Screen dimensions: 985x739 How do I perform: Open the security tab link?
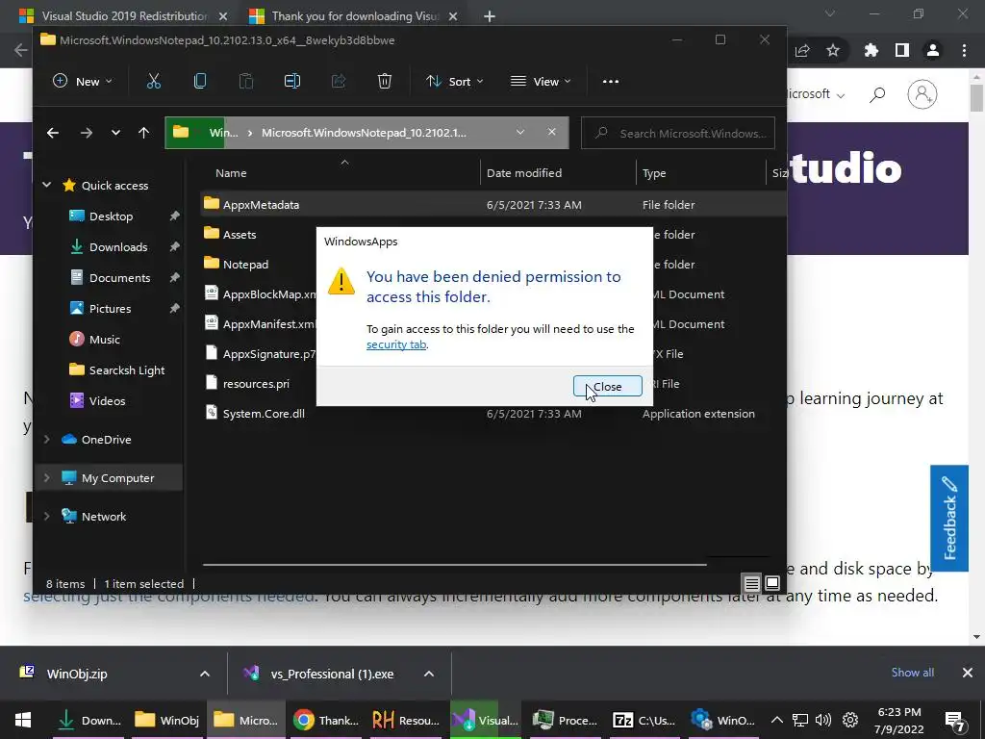tap(396, 344)
